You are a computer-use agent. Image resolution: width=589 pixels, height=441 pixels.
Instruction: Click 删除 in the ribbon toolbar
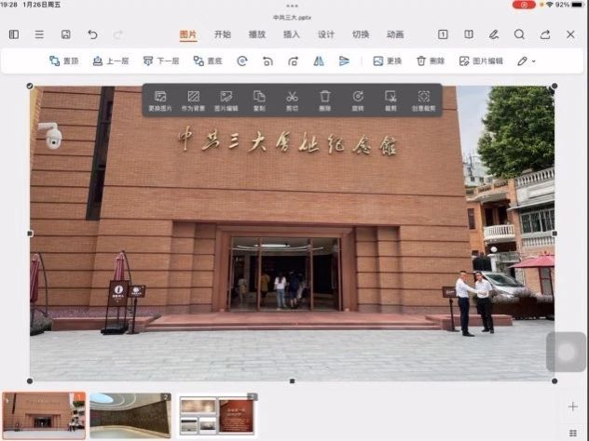(x=431, y=60)
